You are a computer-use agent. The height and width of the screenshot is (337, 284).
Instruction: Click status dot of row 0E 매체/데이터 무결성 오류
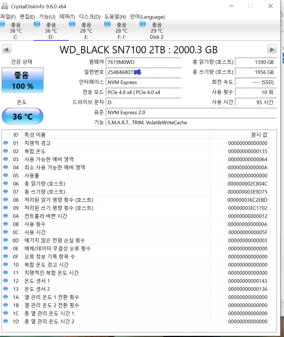6,248
